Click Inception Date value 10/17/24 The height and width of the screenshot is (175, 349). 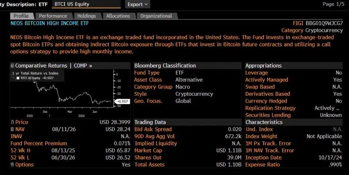point(330,158)
